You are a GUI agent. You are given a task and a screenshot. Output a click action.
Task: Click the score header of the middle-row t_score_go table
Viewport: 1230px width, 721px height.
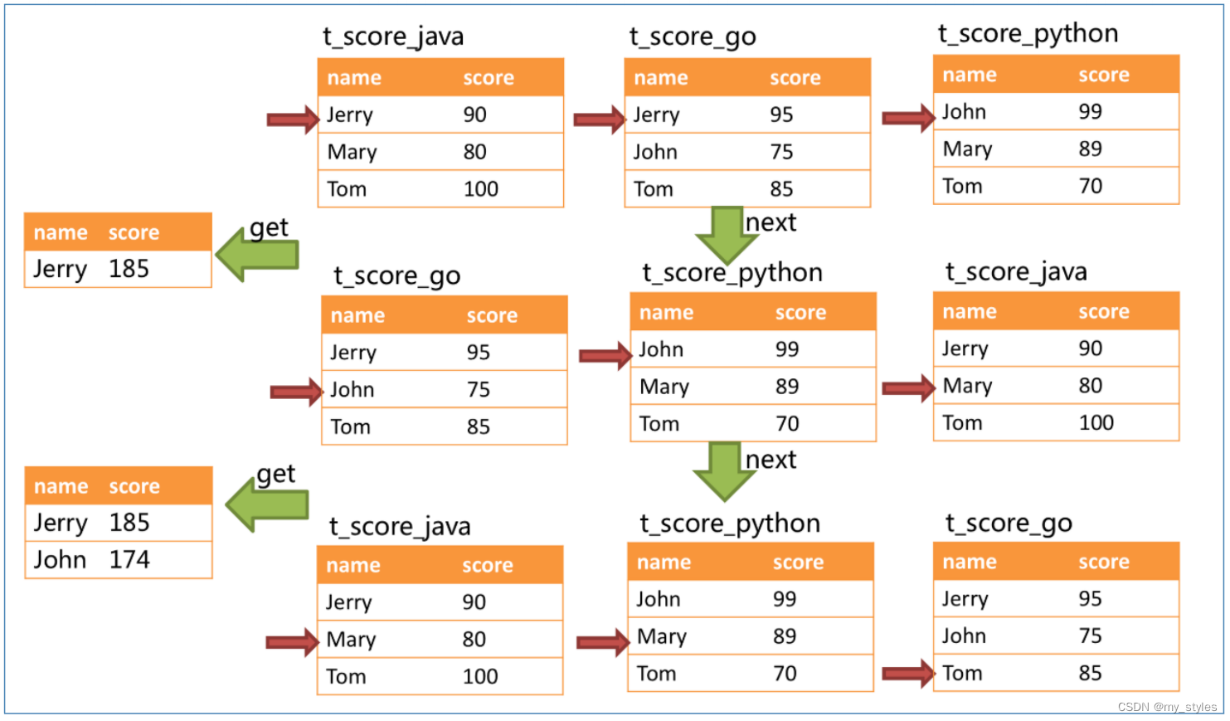pos(492,316)
